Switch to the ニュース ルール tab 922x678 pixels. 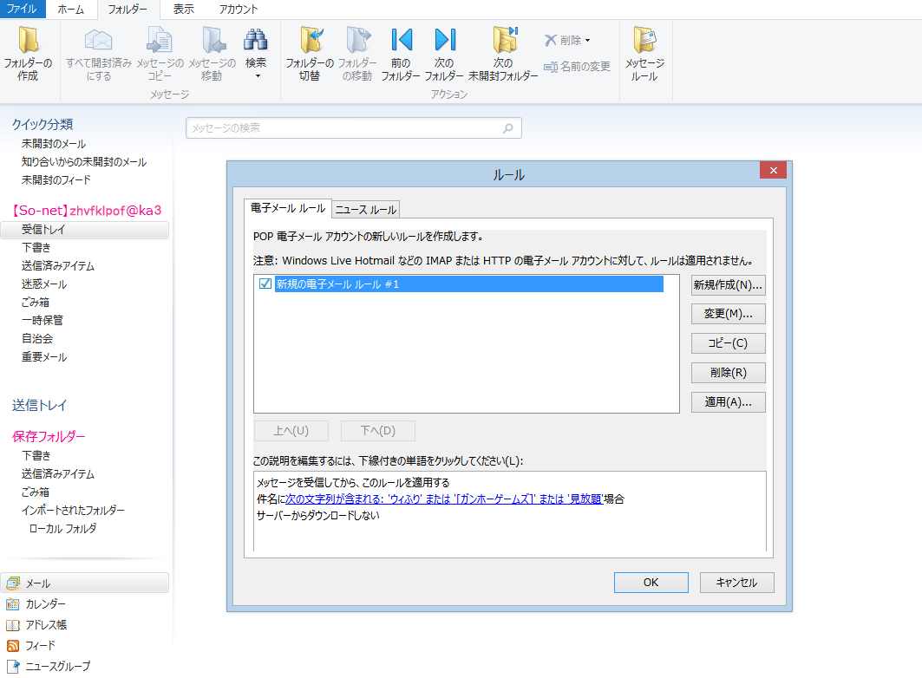click(366, 210)
